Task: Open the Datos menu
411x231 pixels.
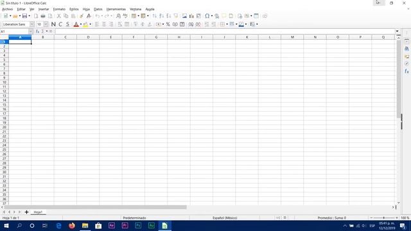Action: pyautogui.click(x=98, y=9)
